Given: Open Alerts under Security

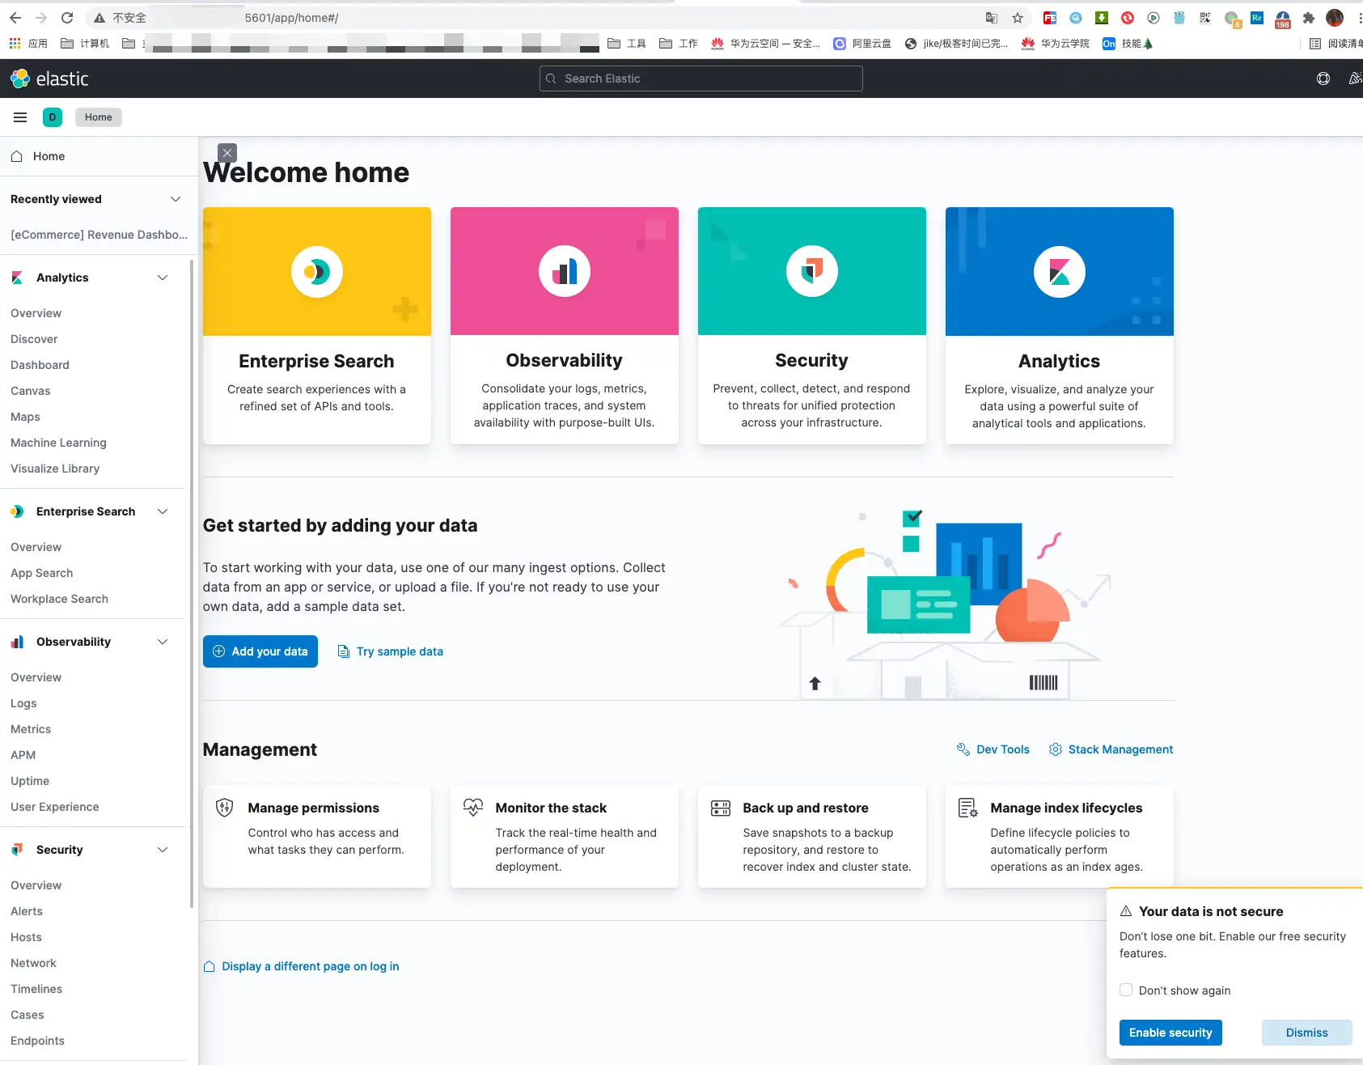Looking at the screenshot, I should pyautogui.click(x=27, y=911).
